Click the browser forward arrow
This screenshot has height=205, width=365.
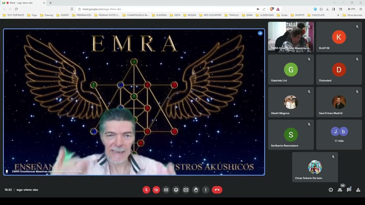point(10,9)
